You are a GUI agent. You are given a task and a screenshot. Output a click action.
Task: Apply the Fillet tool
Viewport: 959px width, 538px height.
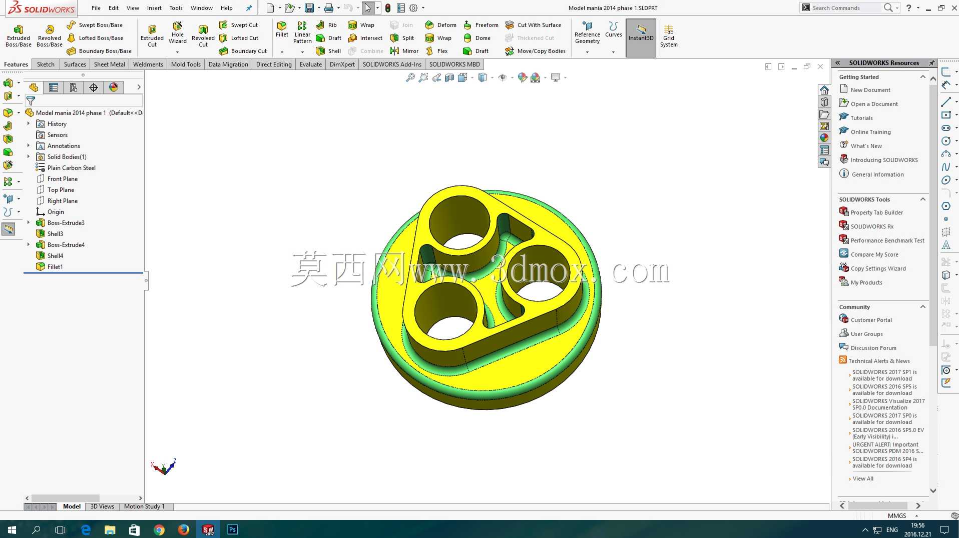point(282,29)
